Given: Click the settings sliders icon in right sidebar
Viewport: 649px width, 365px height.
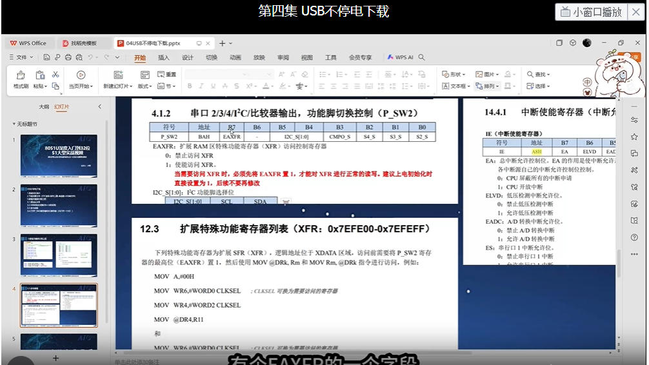Looking at the screenshot, I should point(634,119).
